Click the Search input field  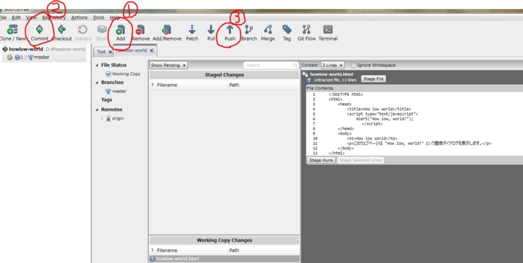point(271,65)
